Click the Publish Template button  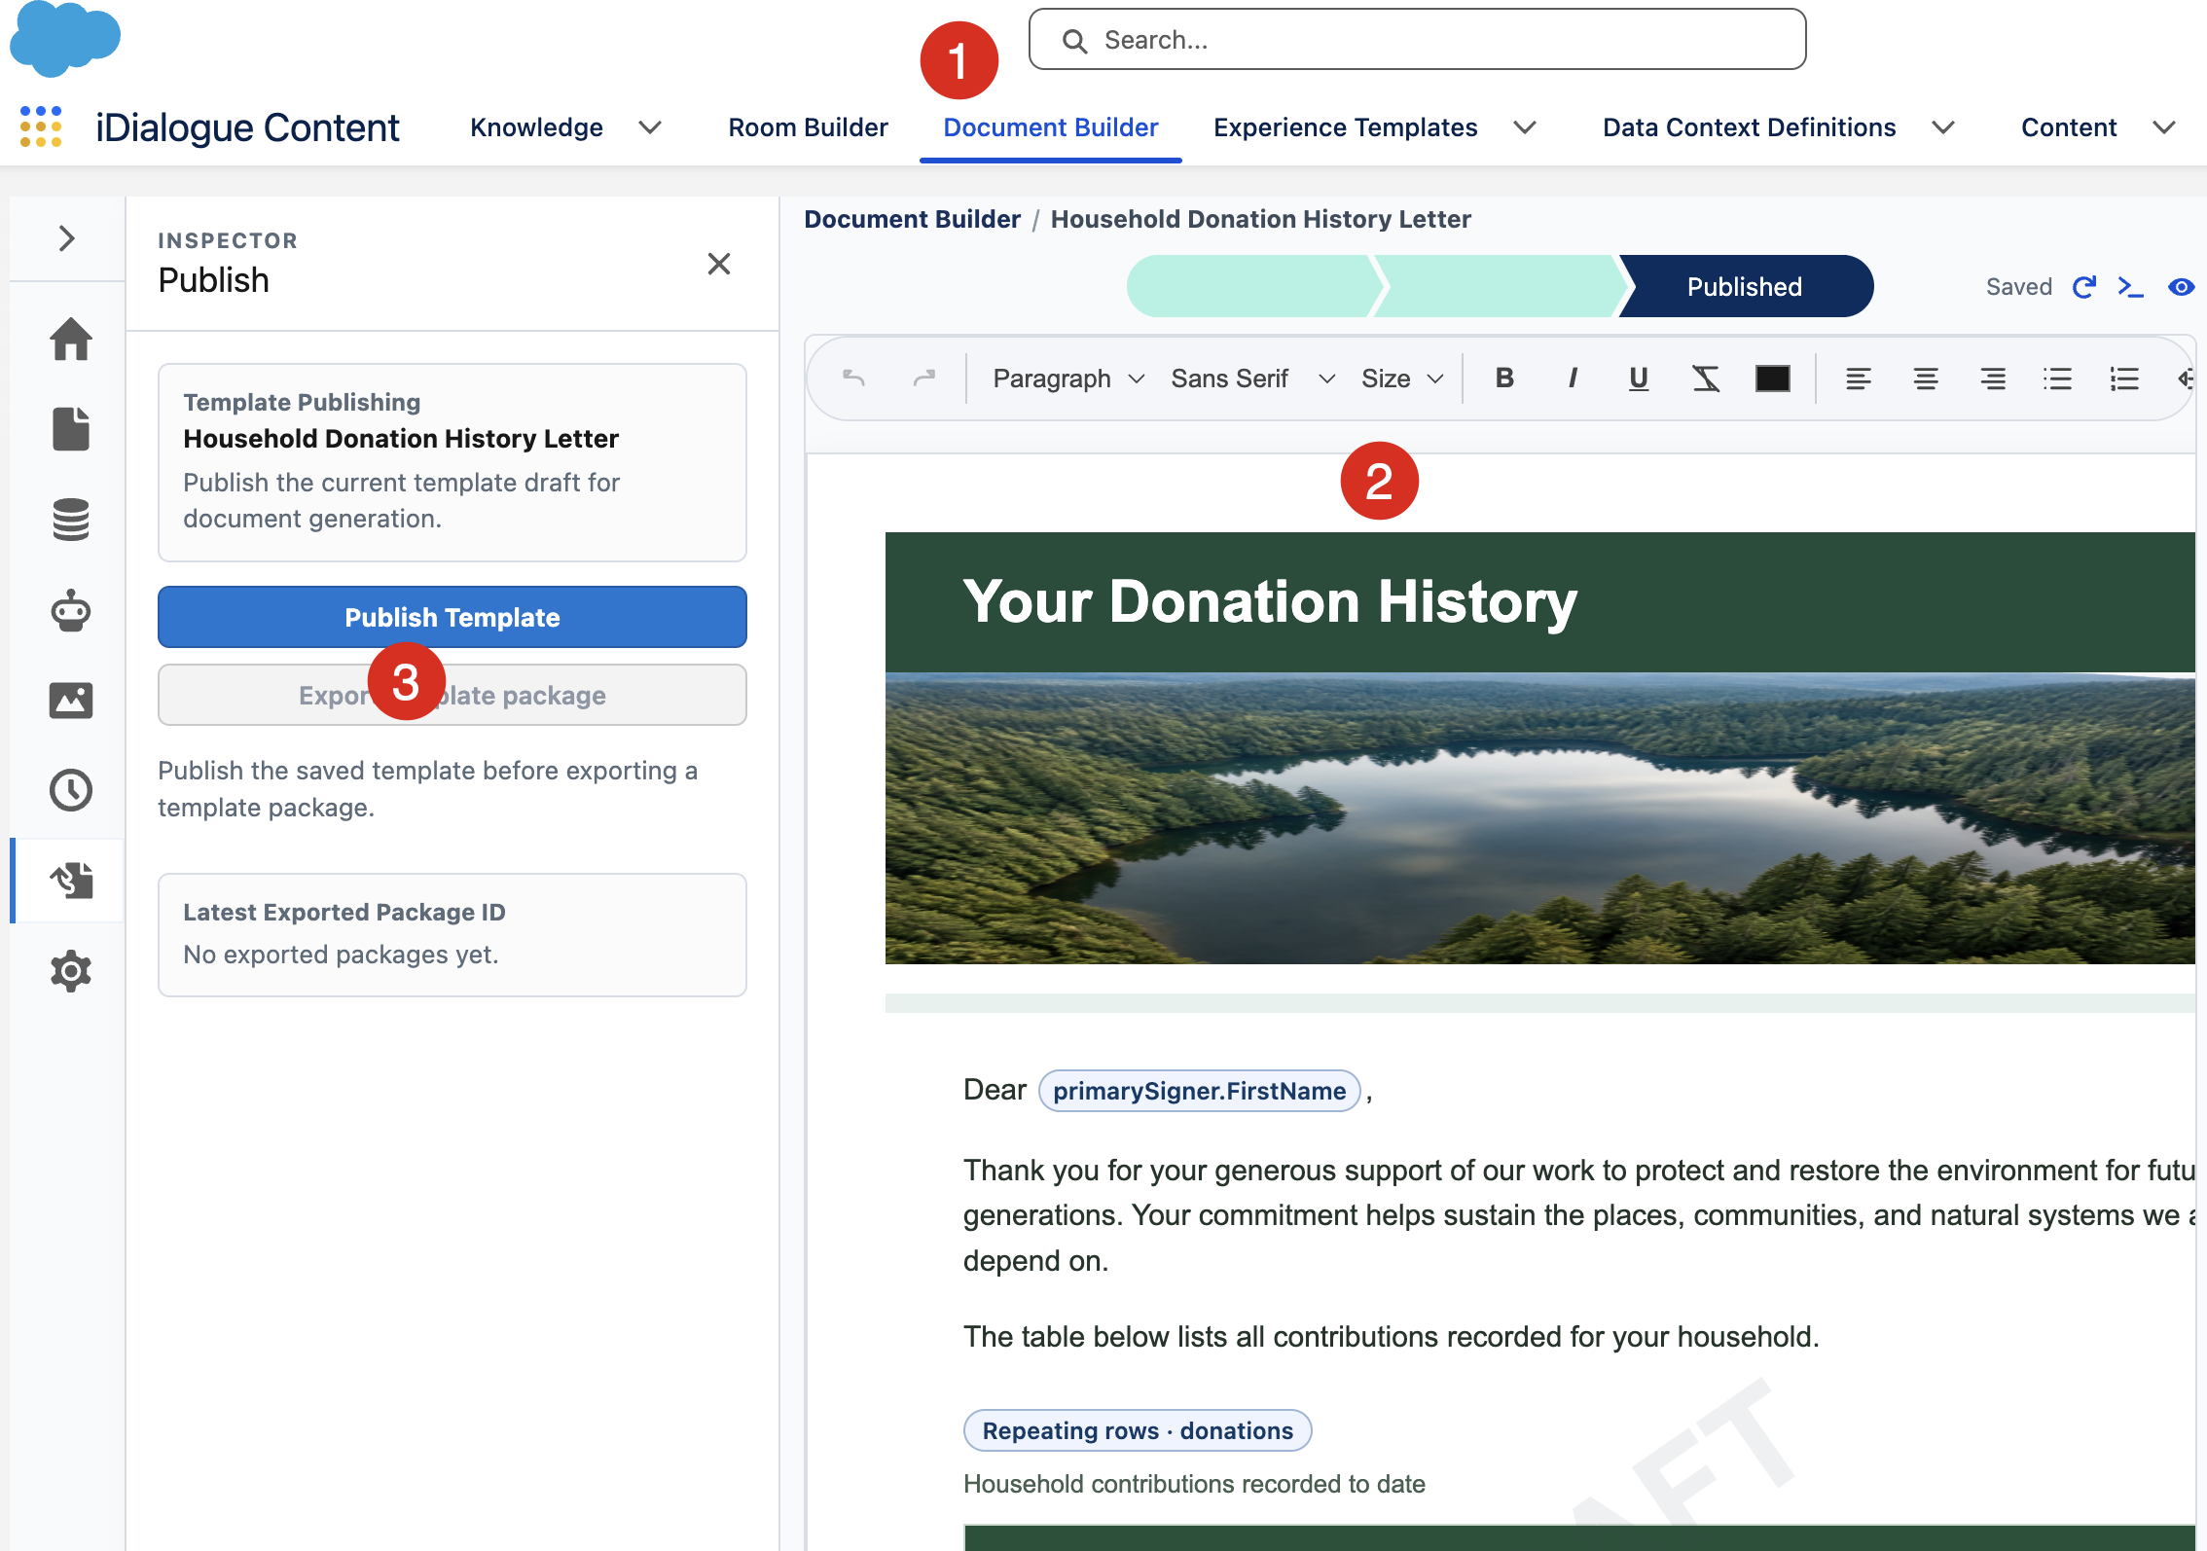point(452,617)
